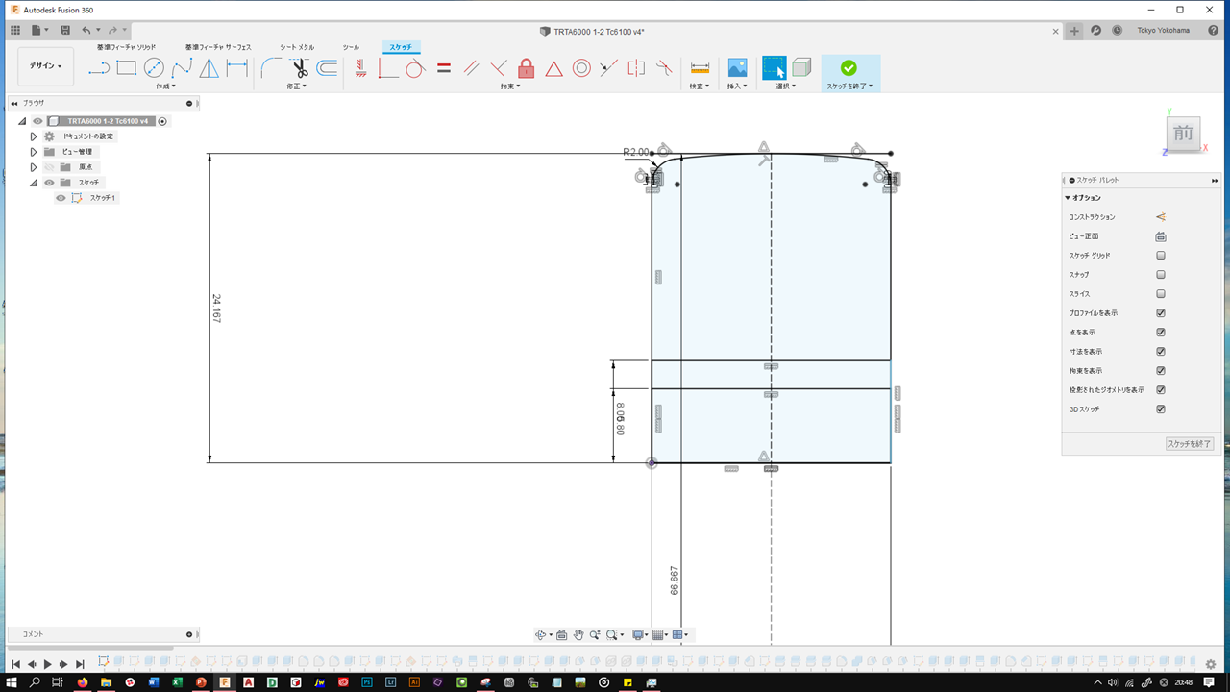Click the Concentric constraint icon
The width and height of the screenshot is (1230, 692).
point(581,68)
